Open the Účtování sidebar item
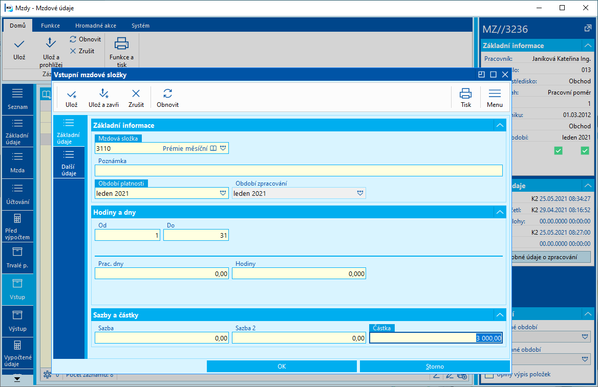The image size is (598, 387). coord(17,195)
